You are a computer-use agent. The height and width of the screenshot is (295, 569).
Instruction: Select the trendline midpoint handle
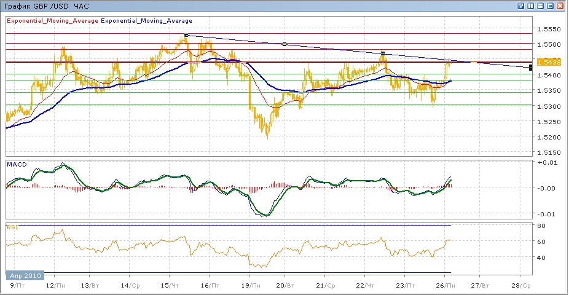click(x=284, y=44)
